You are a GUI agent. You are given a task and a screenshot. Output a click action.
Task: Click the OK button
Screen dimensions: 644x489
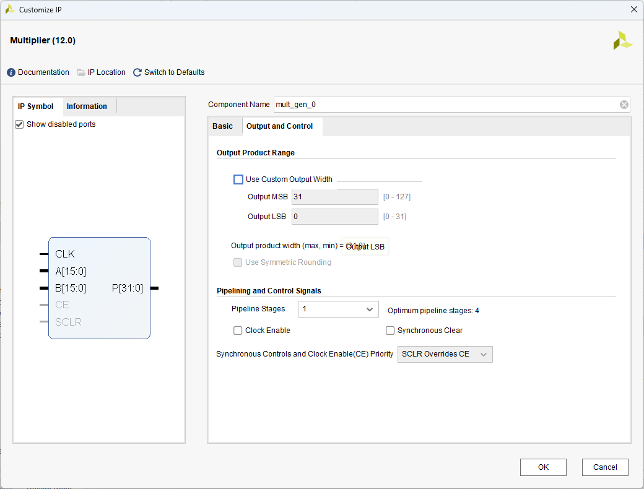543,467
